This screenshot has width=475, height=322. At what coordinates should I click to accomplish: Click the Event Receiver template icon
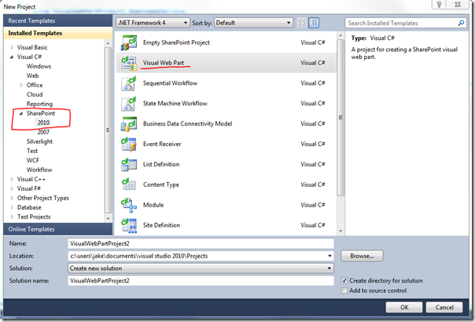pos(129,144)
